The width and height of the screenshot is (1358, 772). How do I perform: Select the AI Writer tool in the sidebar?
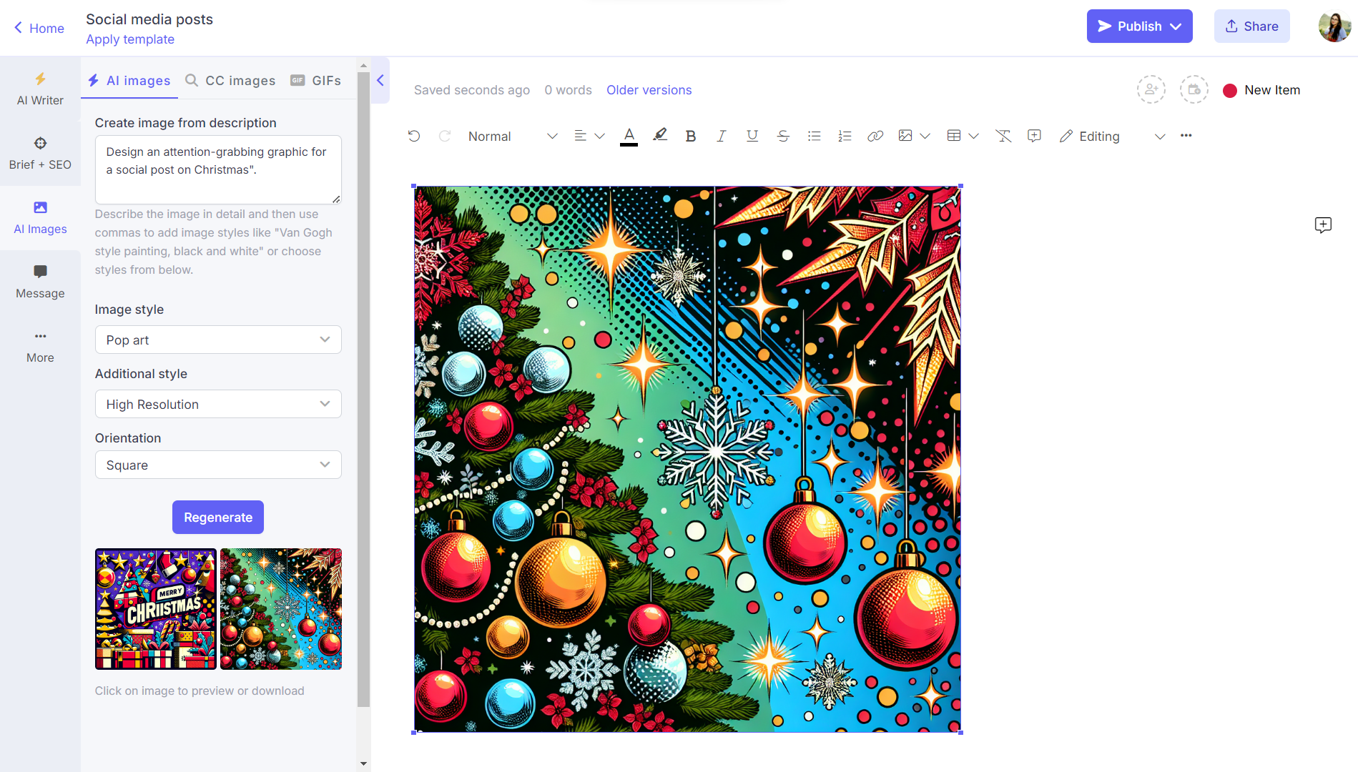[x=40, y=89]
